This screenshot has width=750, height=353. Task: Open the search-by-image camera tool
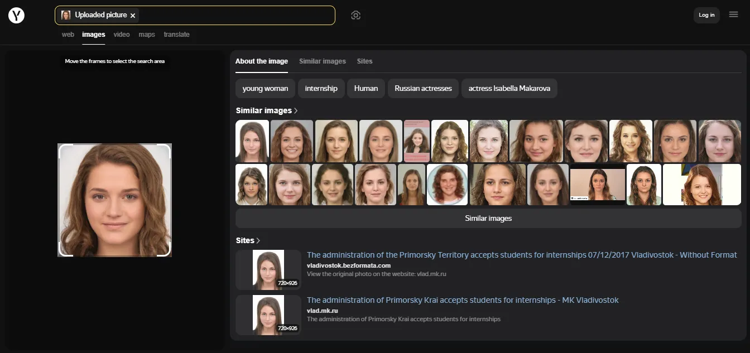tap(356, 15)
